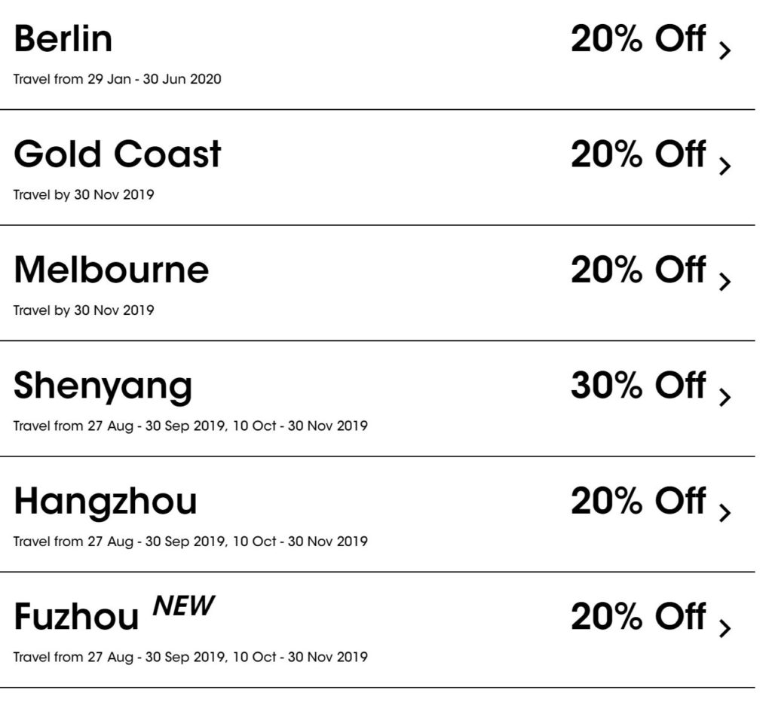Open the Hangzhou destination deal

point(106,502)
